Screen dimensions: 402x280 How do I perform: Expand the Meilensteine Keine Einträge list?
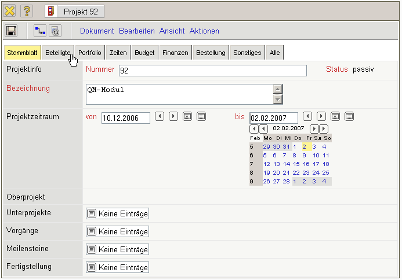point(118,249)
